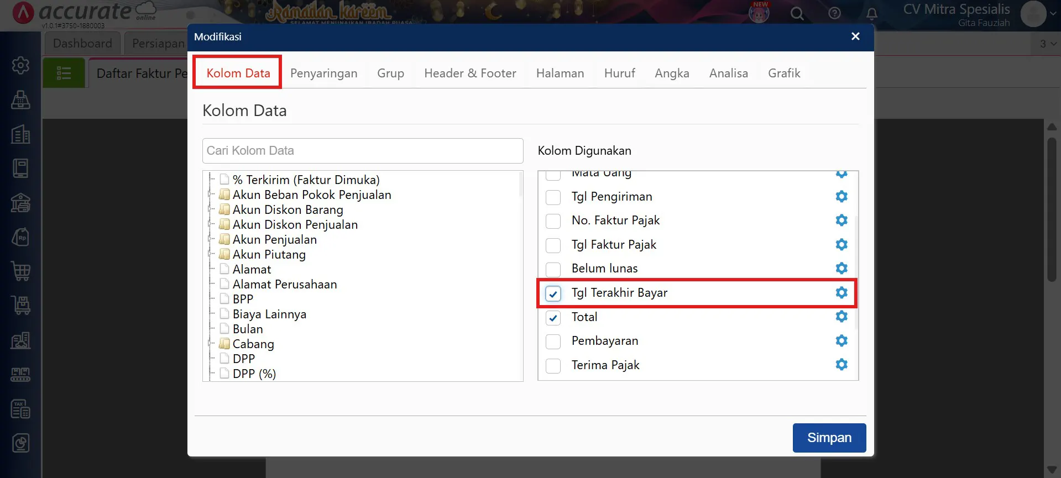The width and height of the screenshot is (1061, 478).
Task: Expand the Cabang folder
Action: click(210, 344)
